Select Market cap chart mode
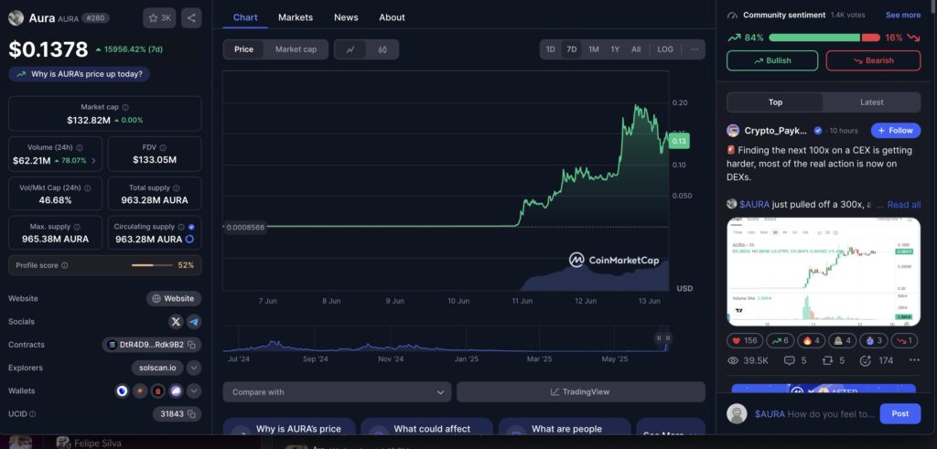937x449 pixels. pyautogui.click(x=296, y=49)
